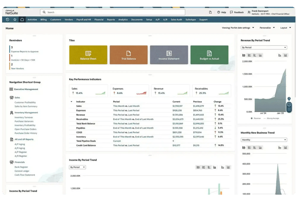Viewport: 297px width, 209px height.
Task: Open the Expenses KPI card
Action: tap(129, 91)
